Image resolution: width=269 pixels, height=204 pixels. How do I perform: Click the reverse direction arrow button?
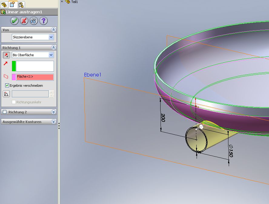point(6,55)
